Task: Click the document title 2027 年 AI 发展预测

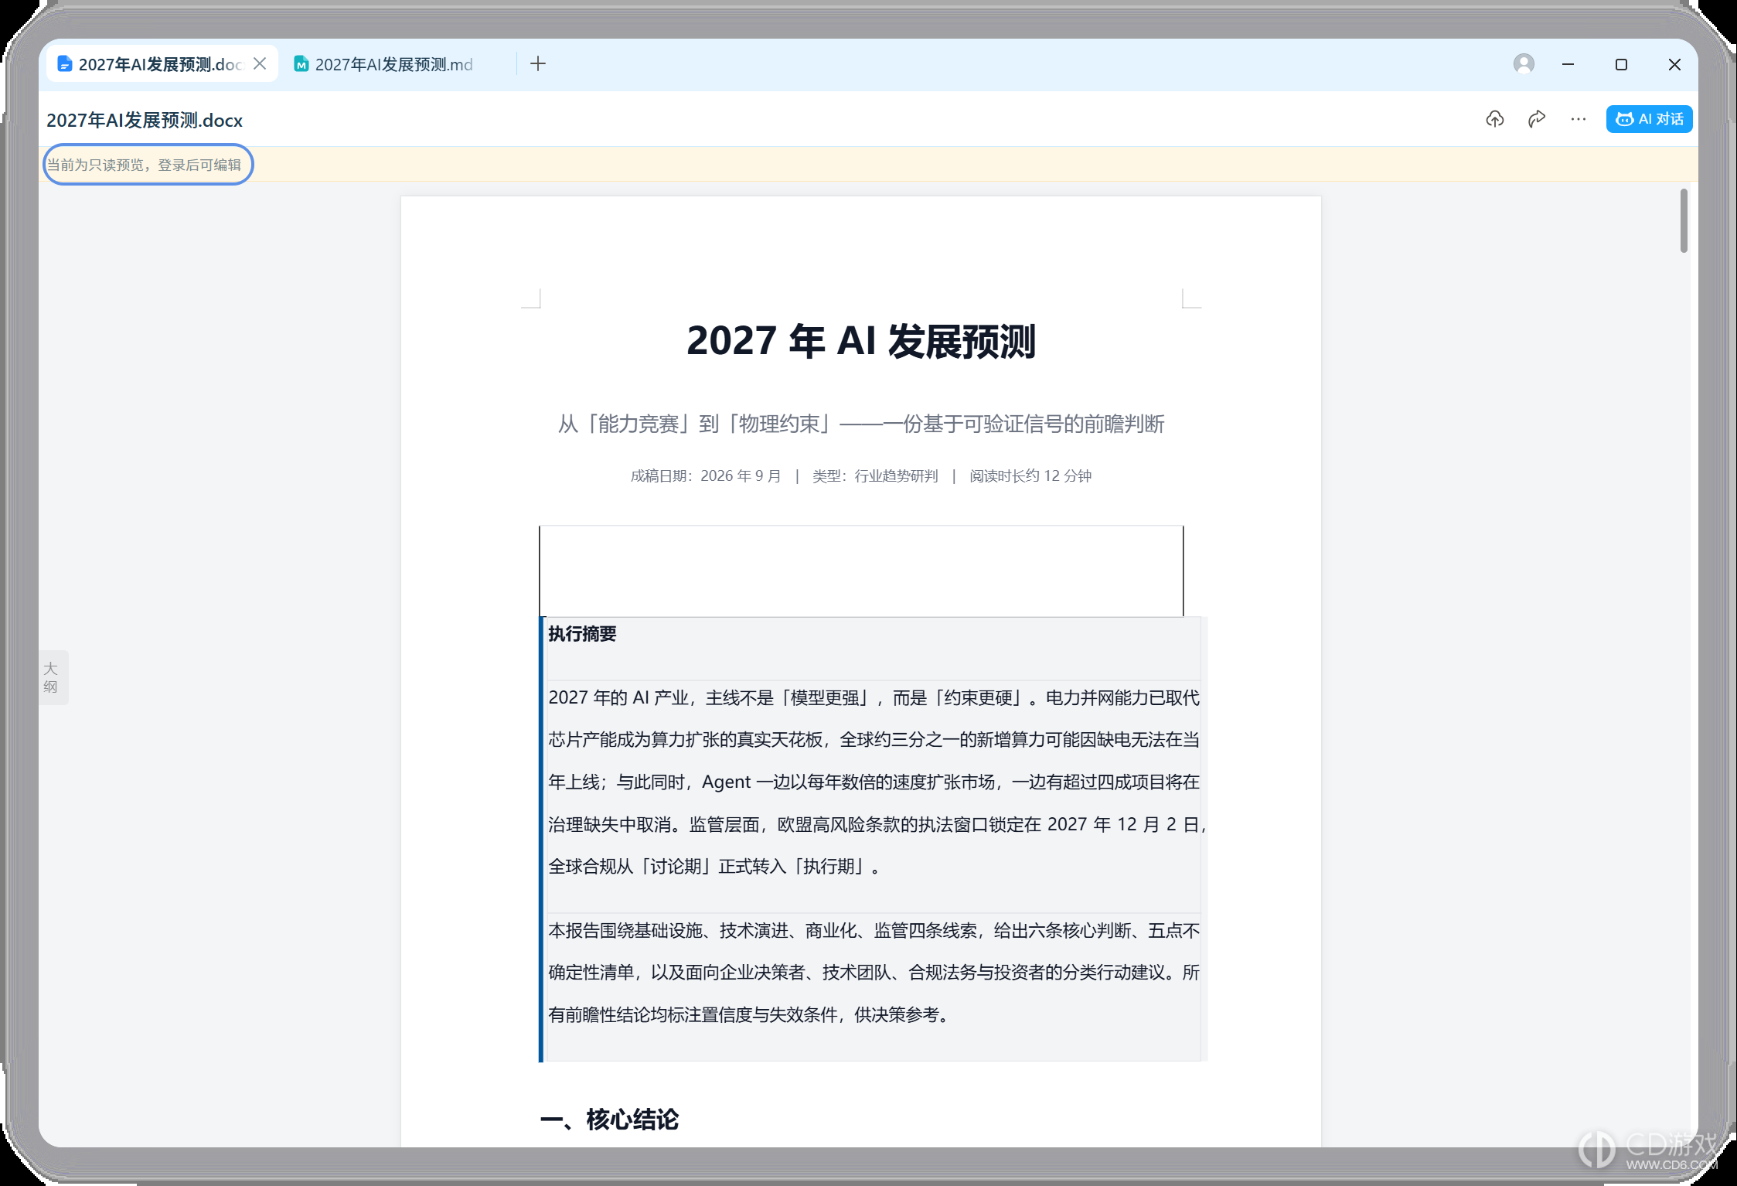Action: pos(860,342)
